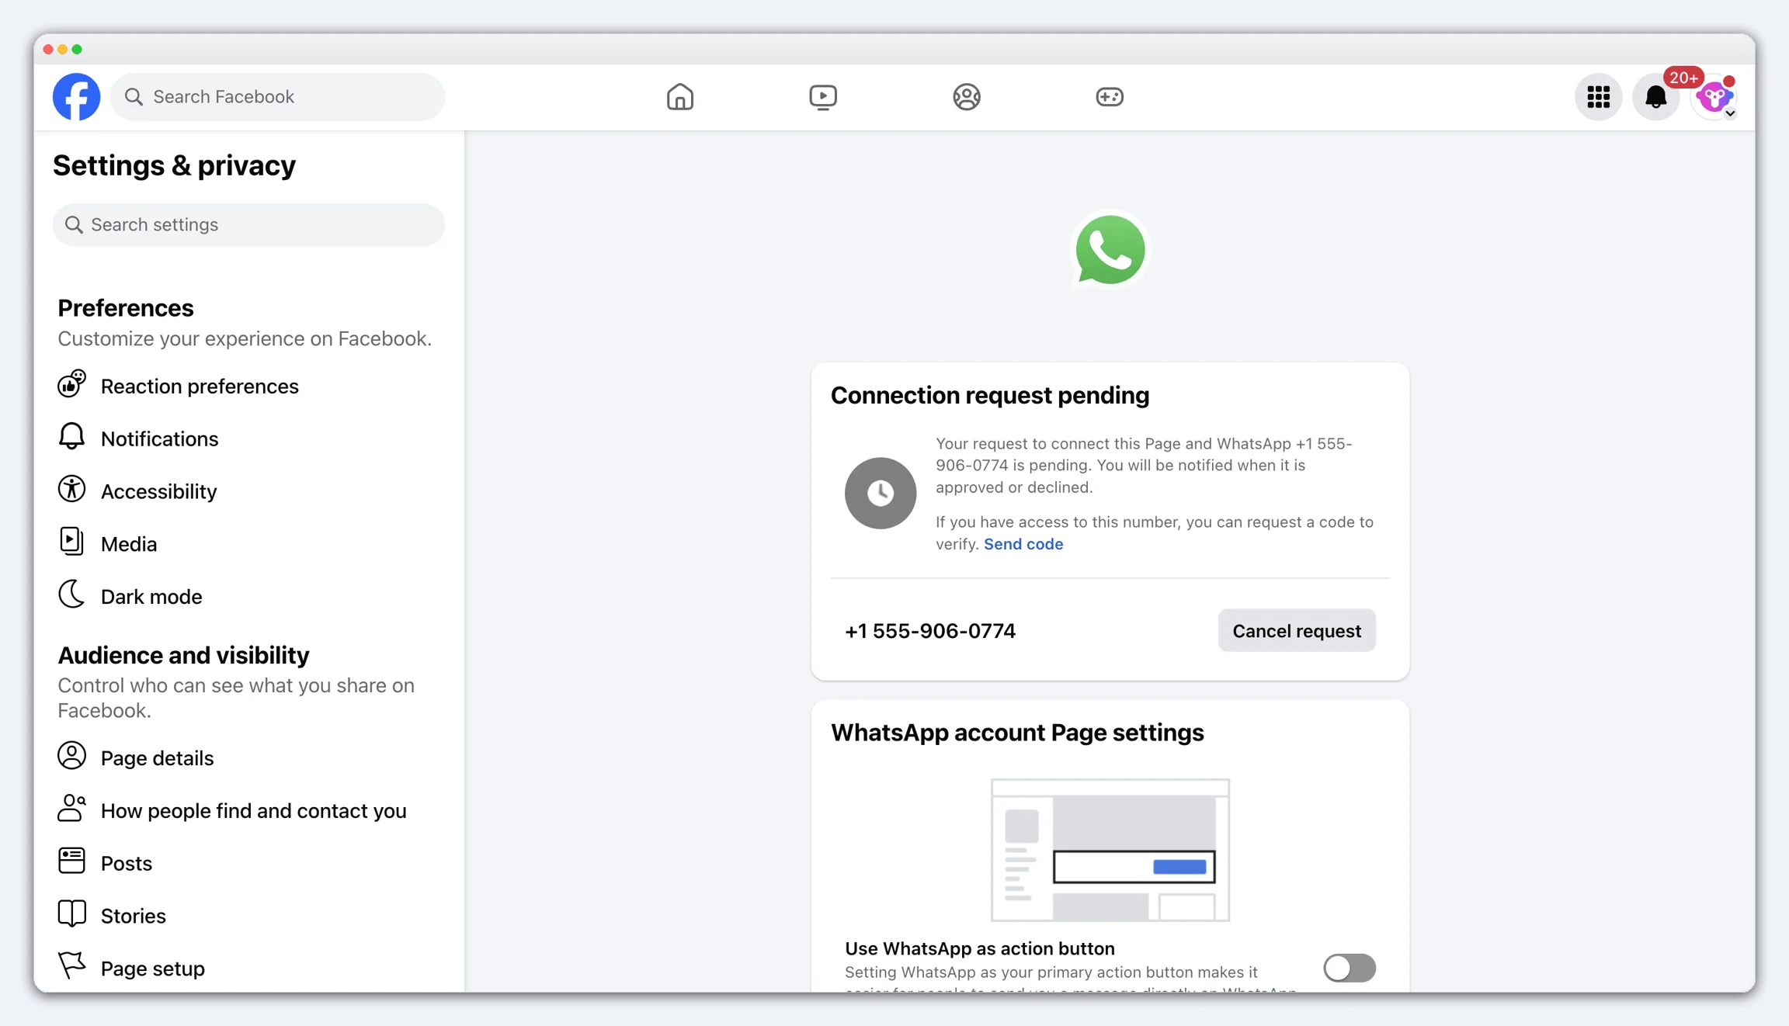The width and height of the screenshot is (1789, 1026).
Task: Click the Stories book icon
Action: (x=71, y=914)
